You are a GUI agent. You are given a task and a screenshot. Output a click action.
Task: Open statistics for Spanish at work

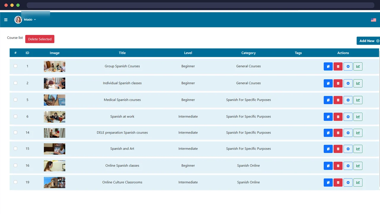(358, 117)
